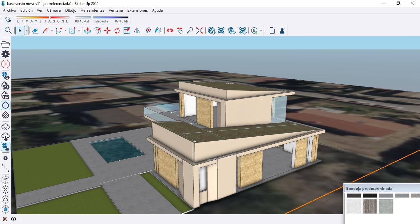Image resolution: width=420 pixels, height=224 pixels.
Task: Select the Orbit camera tool
Action: pos(170,30)
